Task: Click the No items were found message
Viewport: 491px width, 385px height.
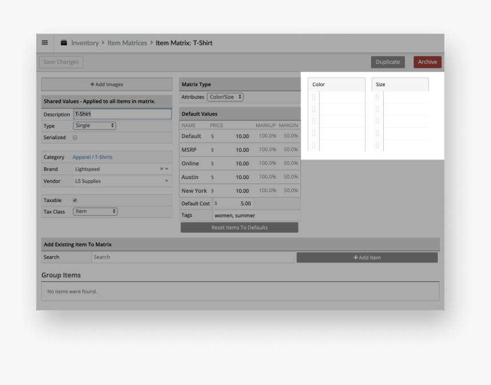Action: 72,291
